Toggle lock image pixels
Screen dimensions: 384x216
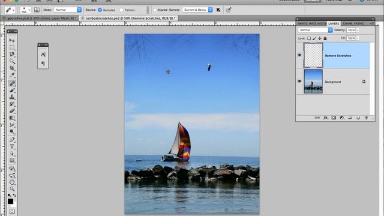pos(314,38)
